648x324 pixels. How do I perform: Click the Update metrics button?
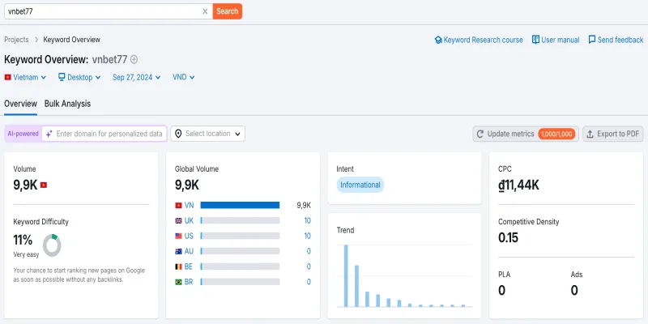point(526,134)
